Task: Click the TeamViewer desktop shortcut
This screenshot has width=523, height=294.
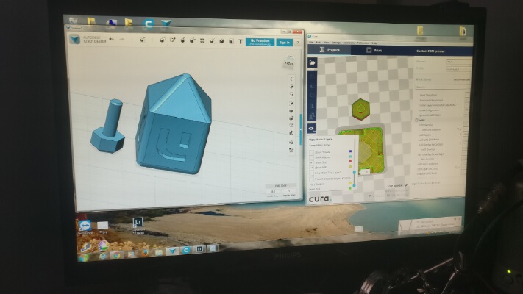Action: 85,227
